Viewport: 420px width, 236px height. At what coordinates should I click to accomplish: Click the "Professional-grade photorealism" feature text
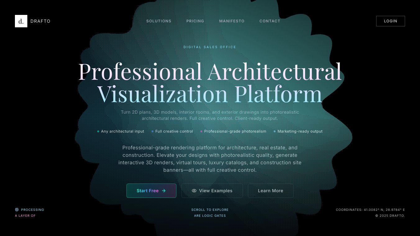[235, 131]
